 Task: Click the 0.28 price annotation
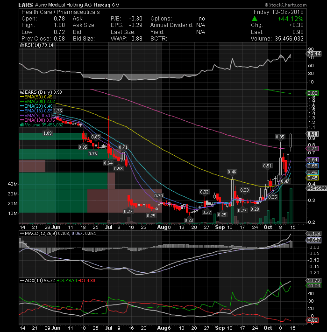255,209
